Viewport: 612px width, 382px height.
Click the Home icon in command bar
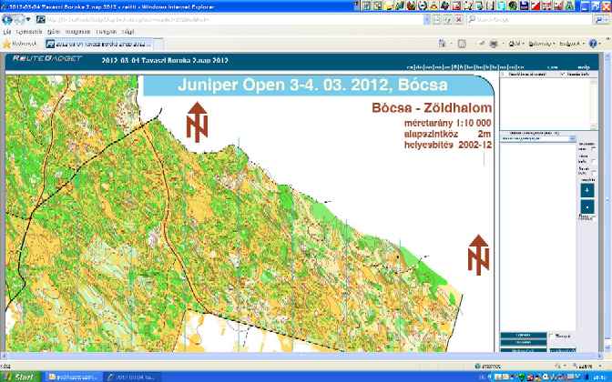point(443,44)
